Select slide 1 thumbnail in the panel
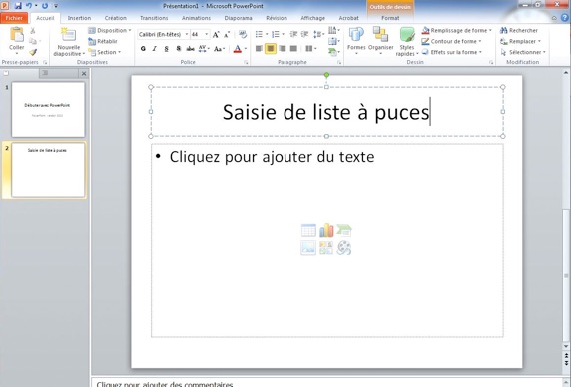This screenshot has height=387, width=571. coord(48,109)
